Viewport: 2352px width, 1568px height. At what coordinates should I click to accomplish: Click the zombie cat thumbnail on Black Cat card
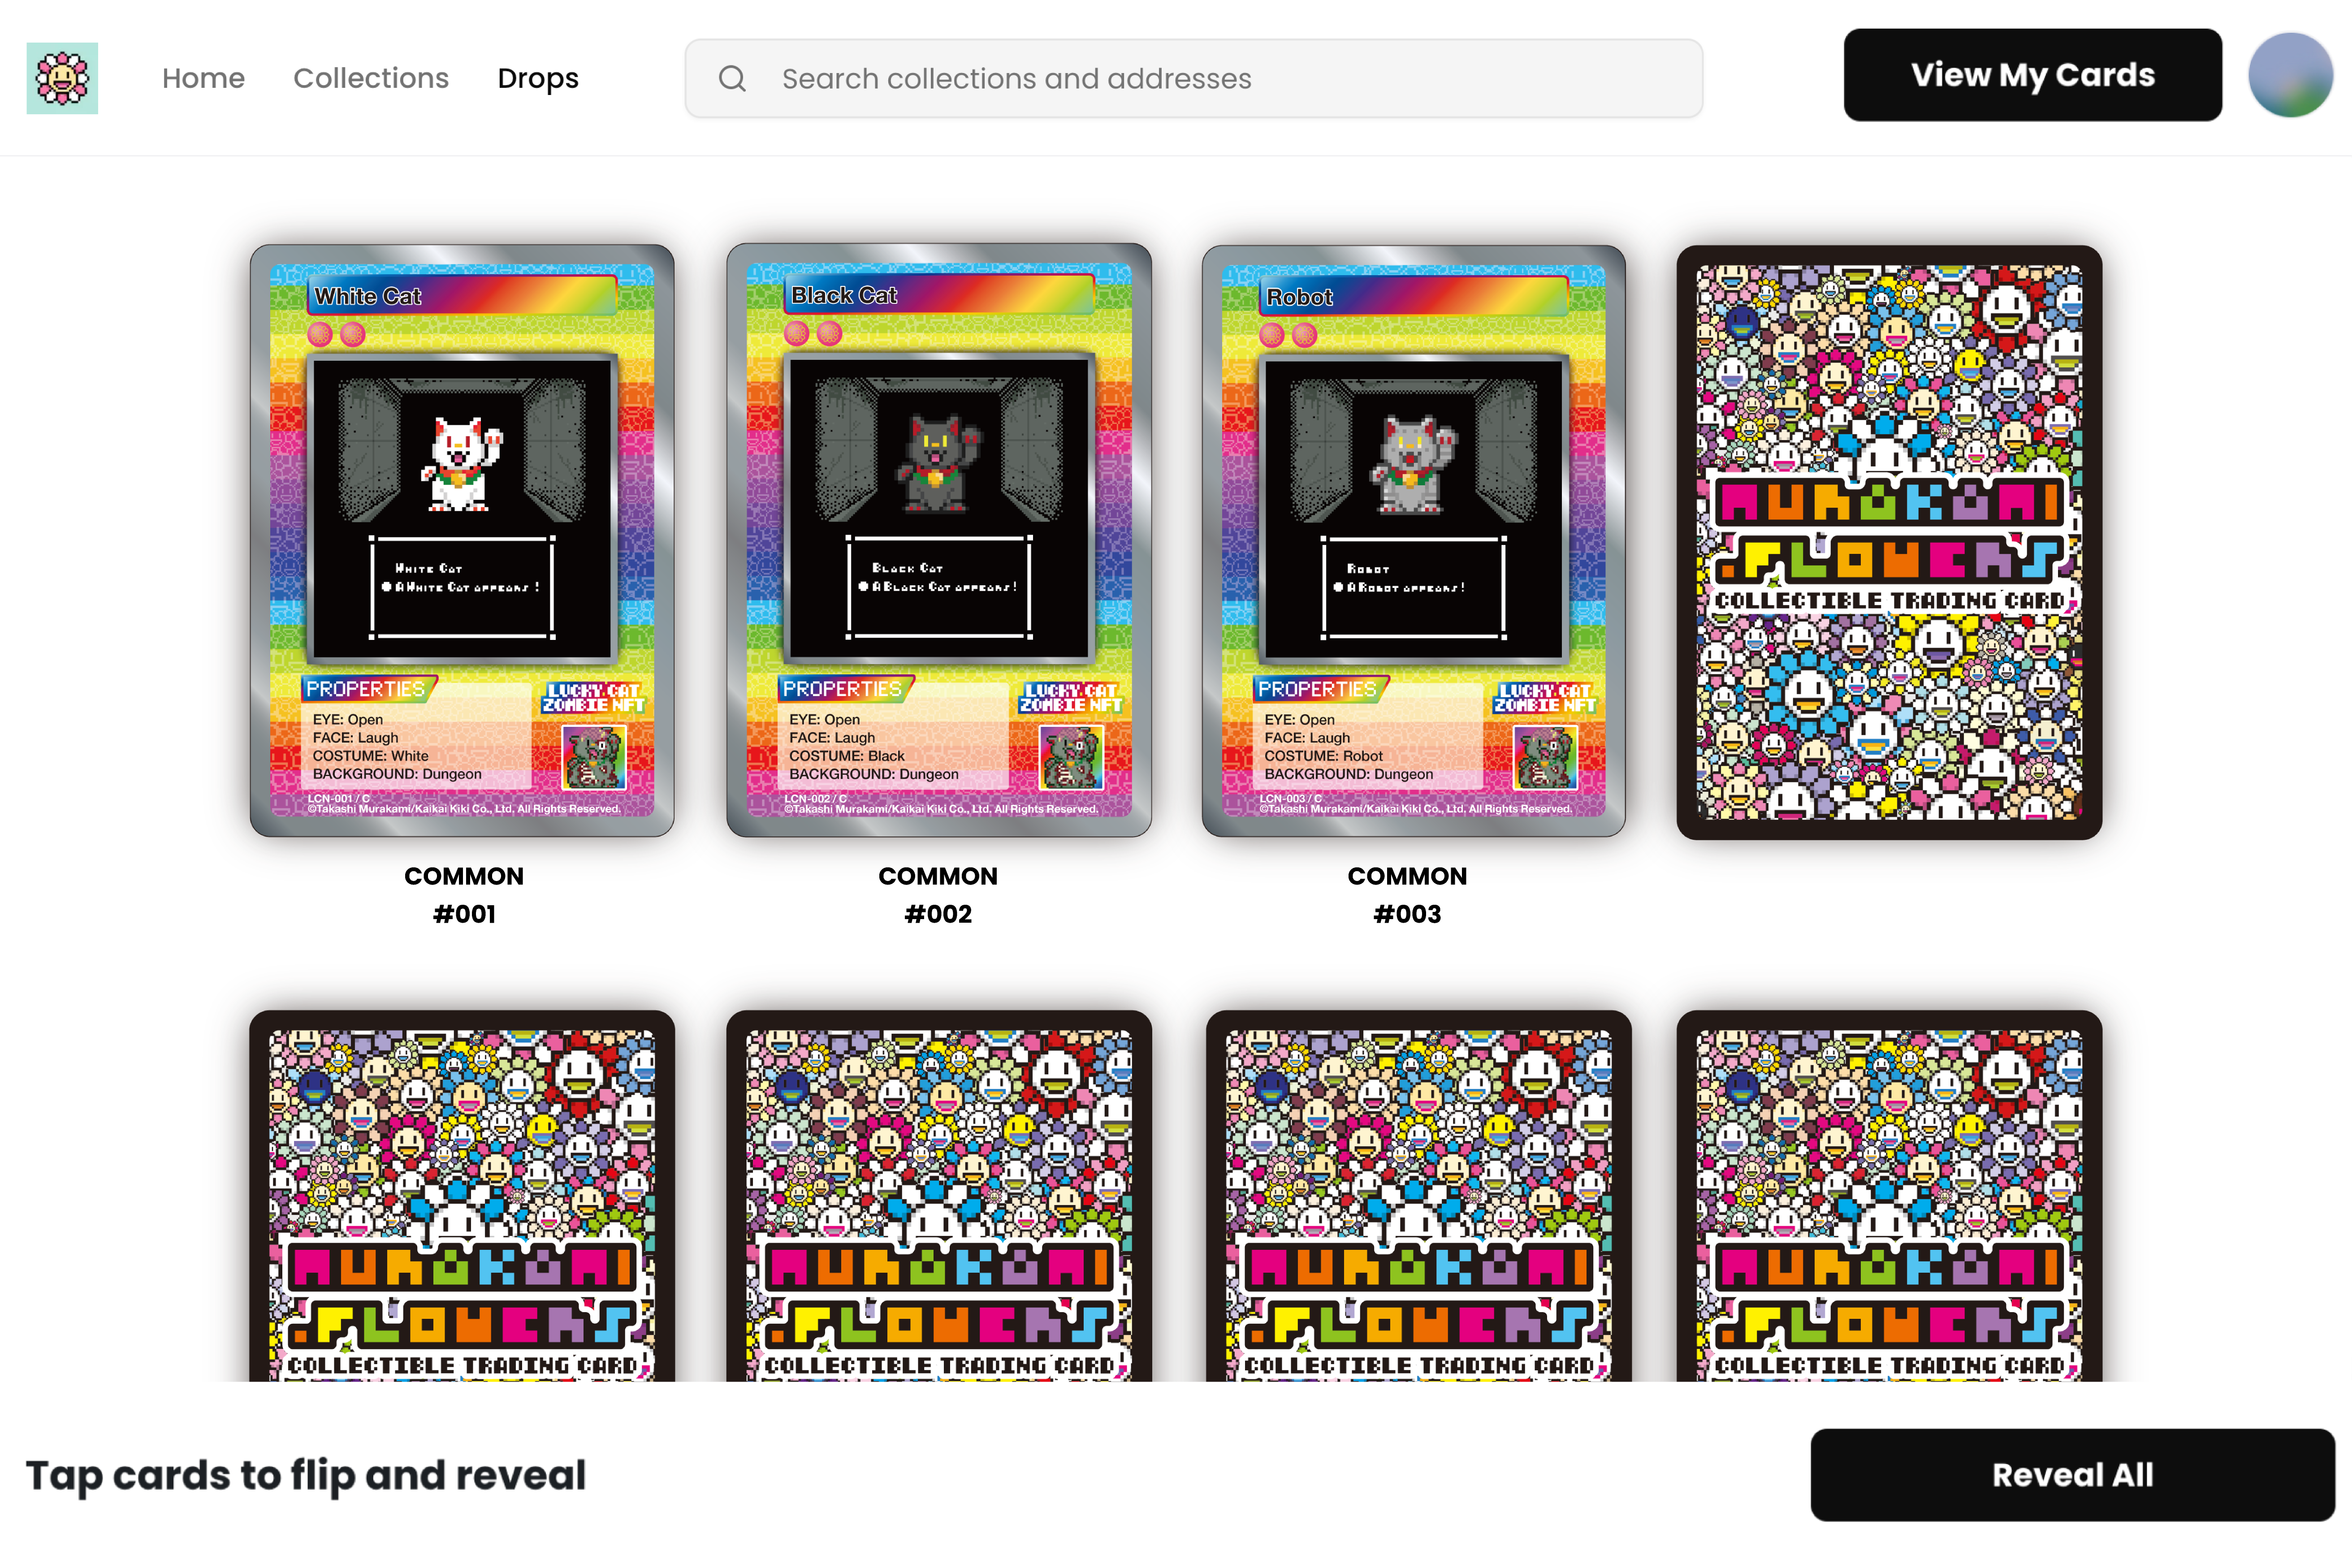(x=1071, y=757)
